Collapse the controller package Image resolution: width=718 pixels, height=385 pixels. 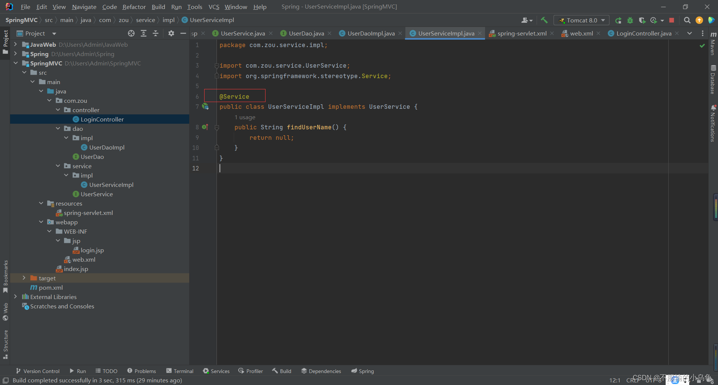pos(58,110)
